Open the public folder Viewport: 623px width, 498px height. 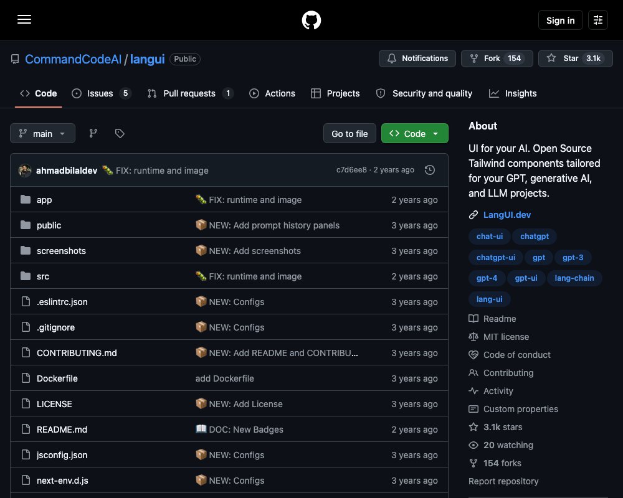[49, 225]
